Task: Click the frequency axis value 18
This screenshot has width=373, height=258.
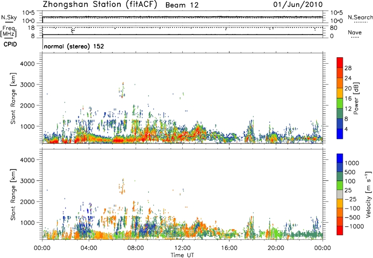Action: [x=31, y=28]
